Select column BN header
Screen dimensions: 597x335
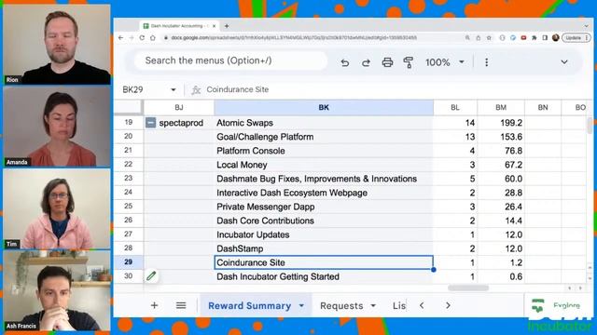(x=543, y=108)
